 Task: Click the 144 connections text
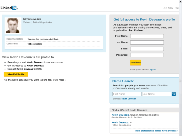click(35, 44)
